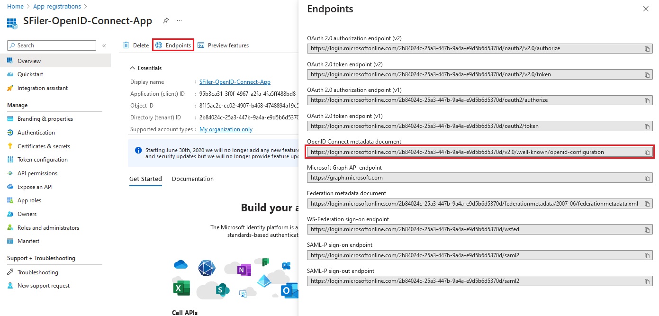
Task: Click the info icon in the notice banner
Action: (x=138, y=150)
